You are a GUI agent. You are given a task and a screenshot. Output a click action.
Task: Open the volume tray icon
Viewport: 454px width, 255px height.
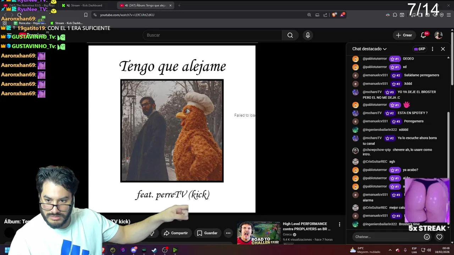(x=429, y=250)
